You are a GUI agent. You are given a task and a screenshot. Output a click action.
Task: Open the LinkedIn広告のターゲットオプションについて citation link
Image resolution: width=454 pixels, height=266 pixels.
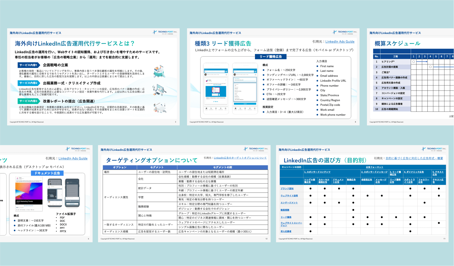pyautogui.click(x=240, y=158)
